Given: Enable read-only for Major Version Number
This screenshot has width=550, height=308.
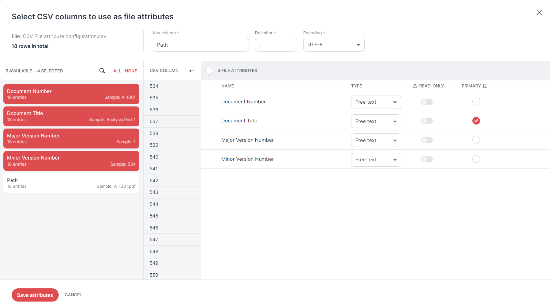Looking at the screenshot, I should tap(427, 140).
